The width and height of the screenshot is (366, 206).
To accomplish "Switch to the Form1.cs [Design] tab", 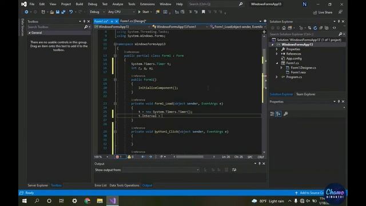I will 133,21.
